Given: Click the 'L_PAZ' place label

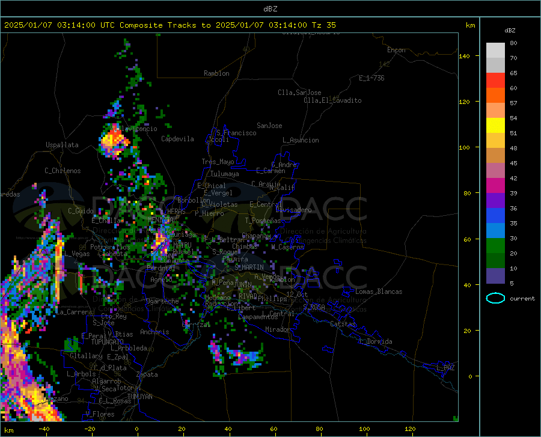Looking at the screenshot, I should tap(445, 368).
